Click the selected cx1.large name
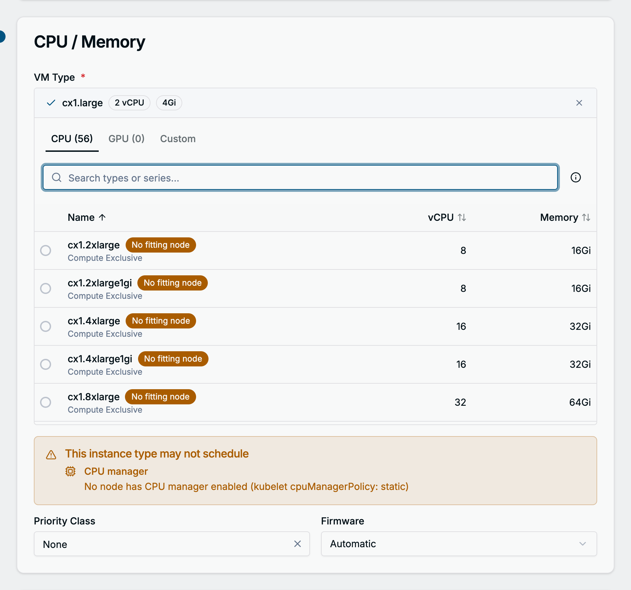This screenshot has width=631, height=590. click(x=82, y=103)
